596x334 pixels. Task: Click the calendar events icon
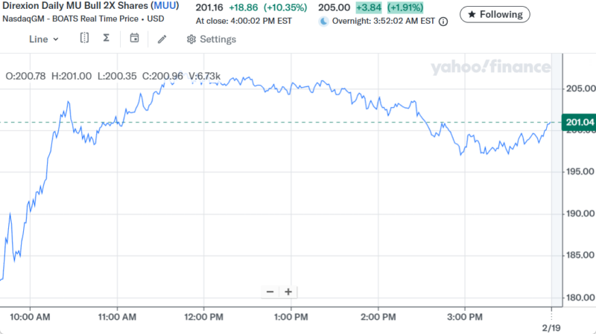tap(134, 38)
